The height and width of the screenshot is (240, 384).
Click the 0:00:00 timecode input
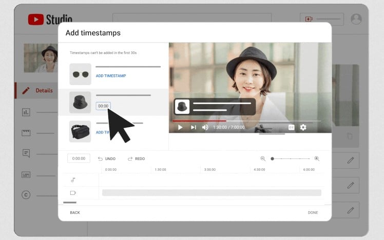click(x=79, y=158)
